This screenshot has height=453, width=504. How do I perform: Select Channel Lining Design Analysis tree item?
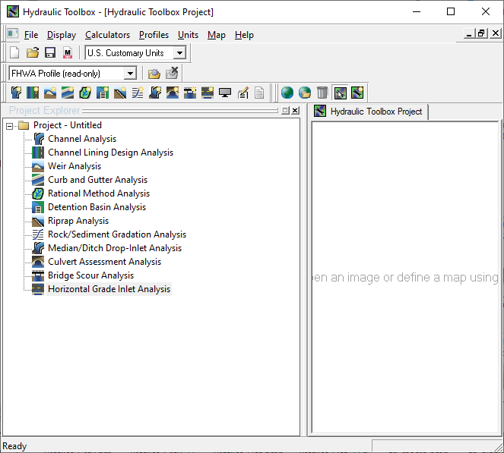[110, 153]
